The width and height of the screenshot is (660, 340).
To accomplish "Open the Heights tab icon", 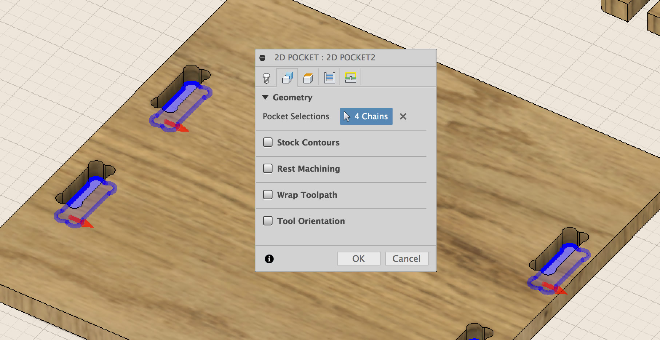I will click(x=309, y=77).
